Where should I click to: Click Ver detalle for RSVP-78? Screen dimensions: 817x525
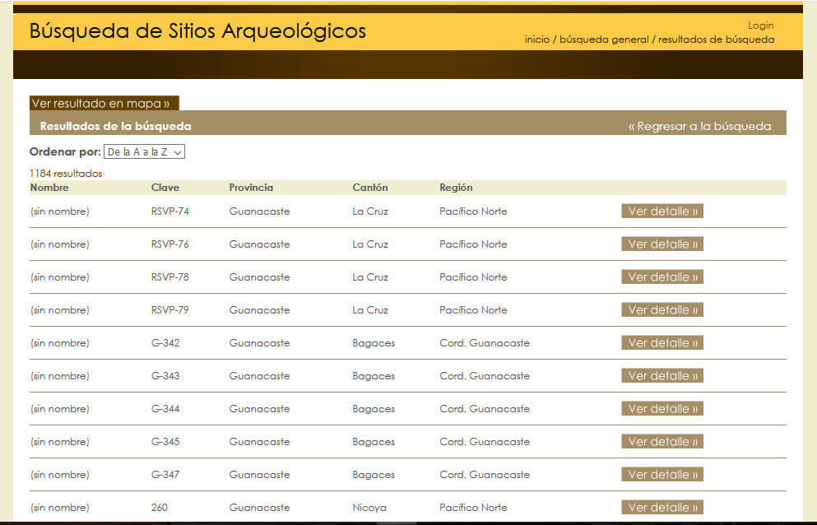[662, 276]
